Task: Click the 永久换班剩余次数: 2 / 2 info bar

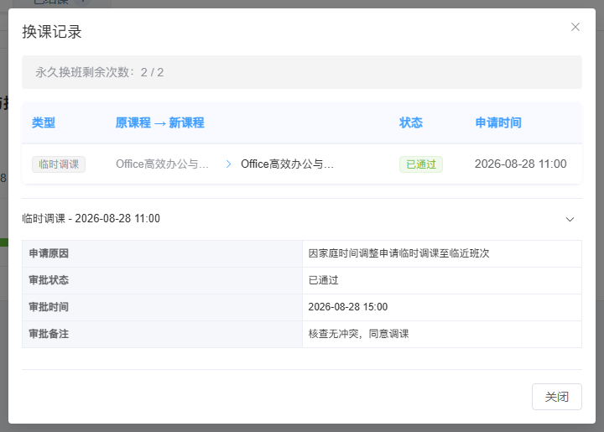Action: pyautogui.click(x=302, y=72)
